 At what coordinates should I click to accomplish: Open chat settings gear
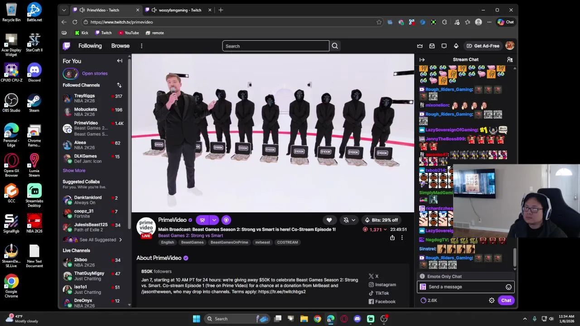[492, 300]
